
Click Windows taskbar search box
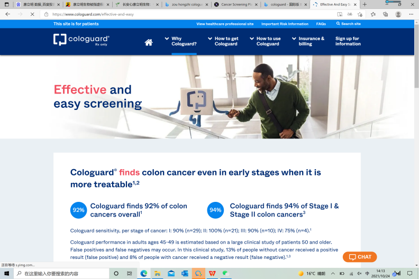click(x=61, y=273)
